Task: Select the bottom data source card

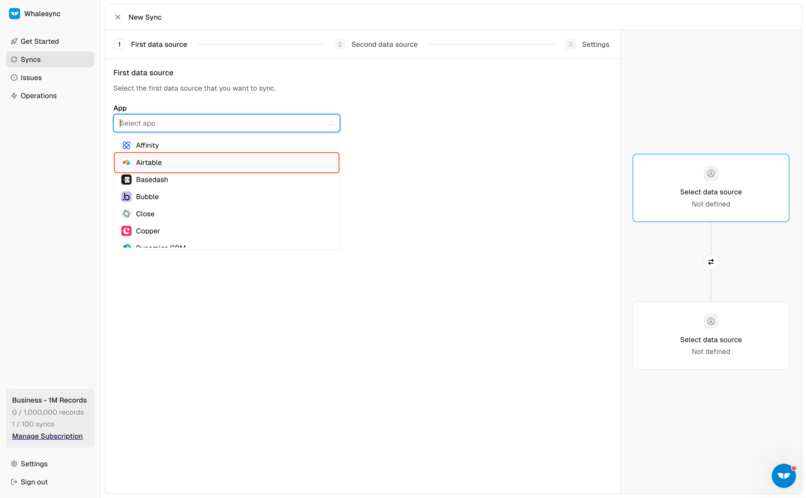Action: point(711,336)
